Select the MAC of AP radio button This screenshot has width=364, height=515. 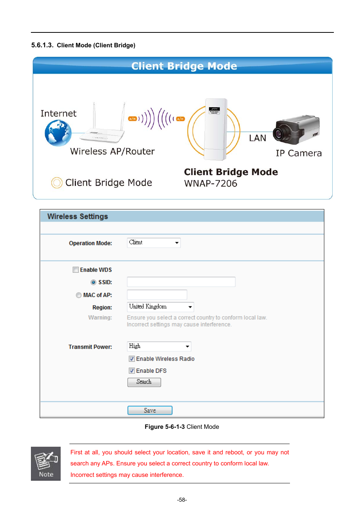pyautogui.click(x=79, y=295)
